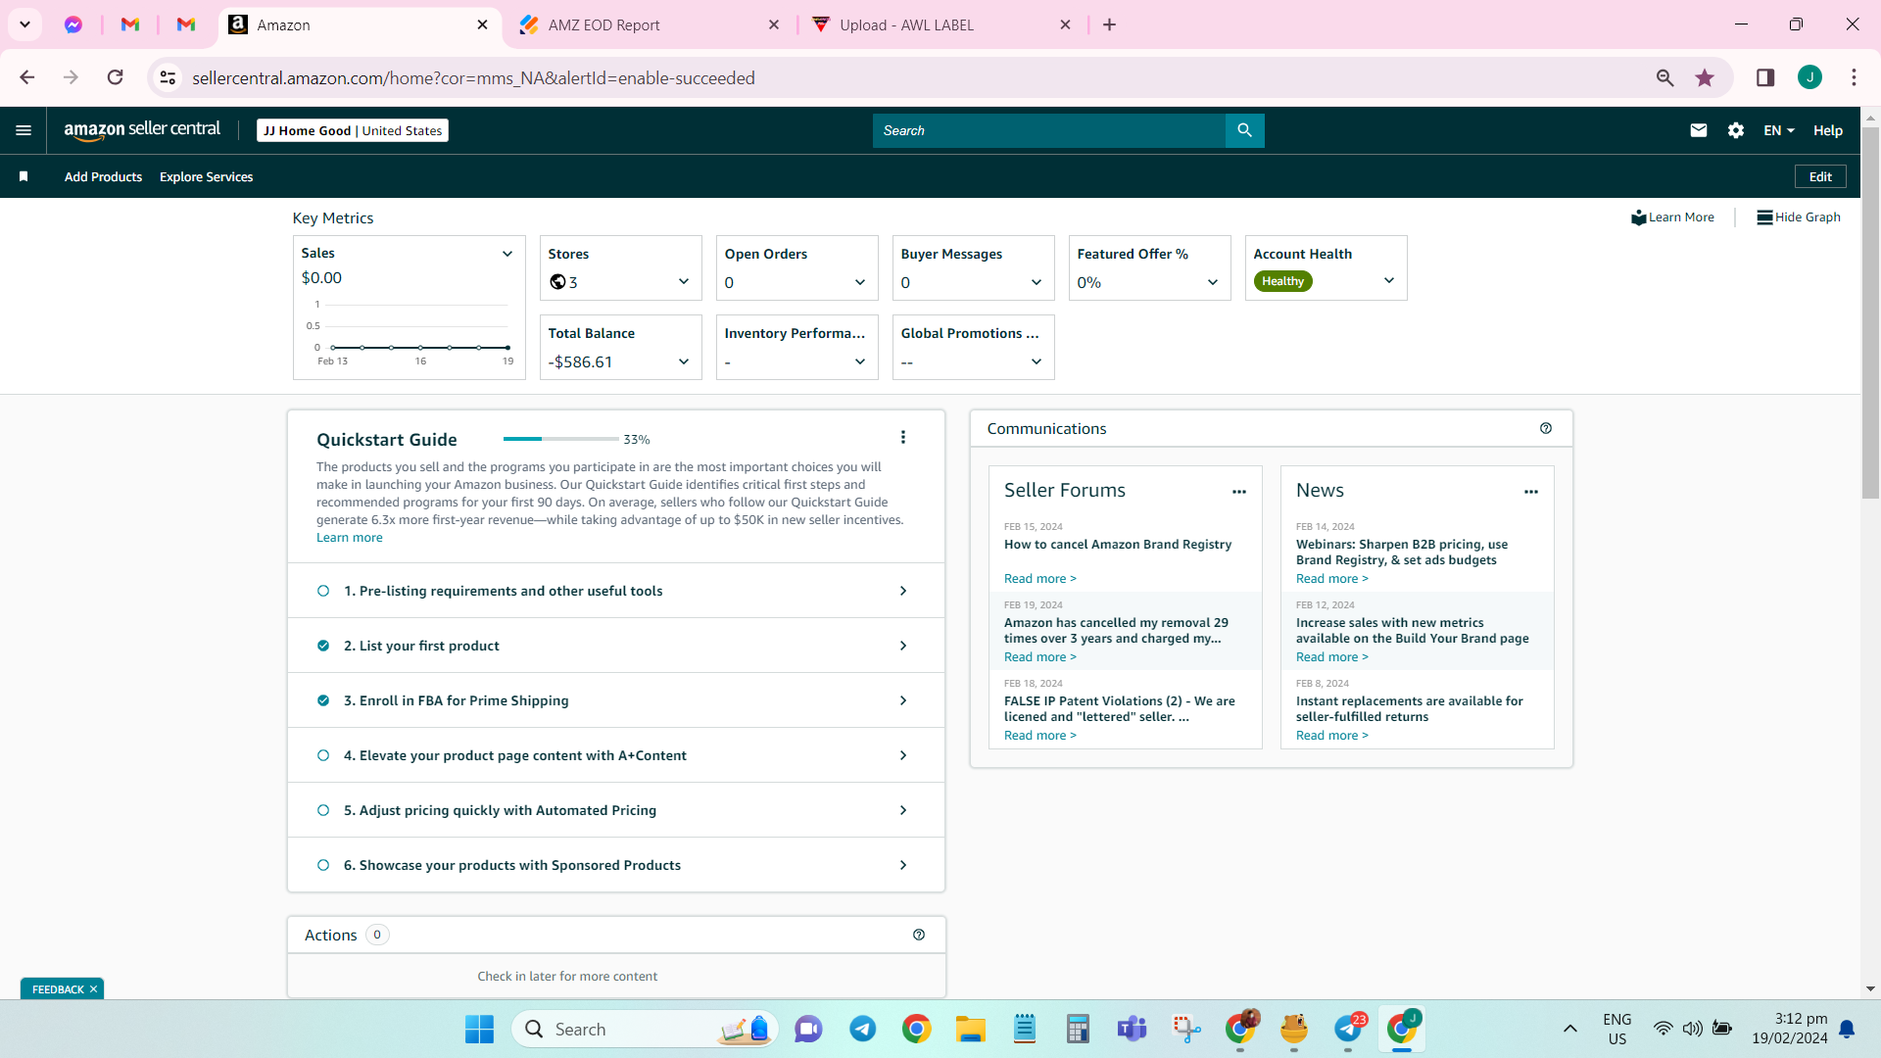Open a new browser tab
The width and height of the screenshot is (1881, 1058).
[x=1109, y=25]
